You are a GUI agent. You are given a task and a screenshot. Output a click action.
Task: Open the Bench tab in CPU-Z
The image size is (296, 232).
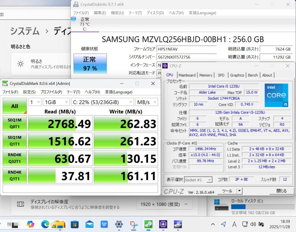coord(253,75)
